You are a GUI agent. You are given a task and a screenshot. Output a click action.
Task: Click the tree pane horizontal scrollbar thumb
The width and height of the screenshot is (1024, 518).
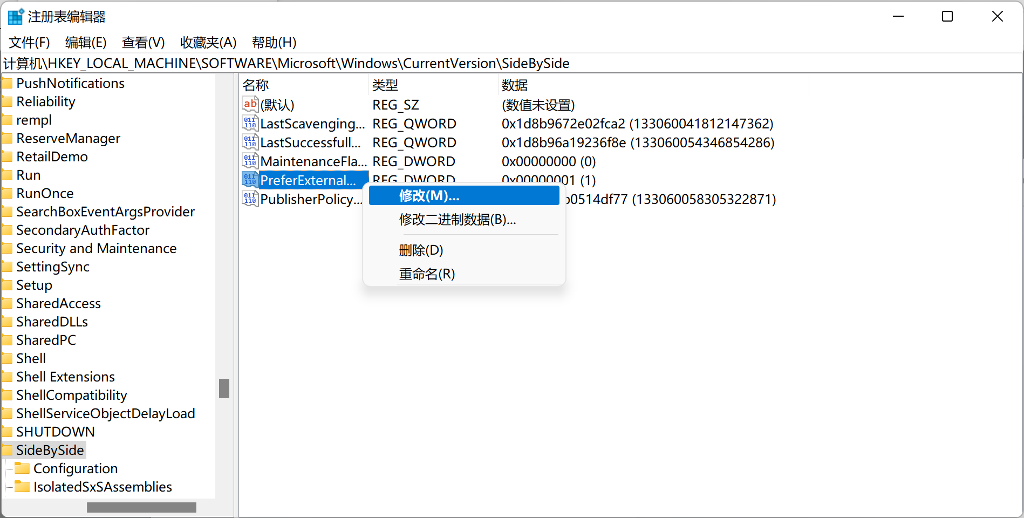pos(141,507)
